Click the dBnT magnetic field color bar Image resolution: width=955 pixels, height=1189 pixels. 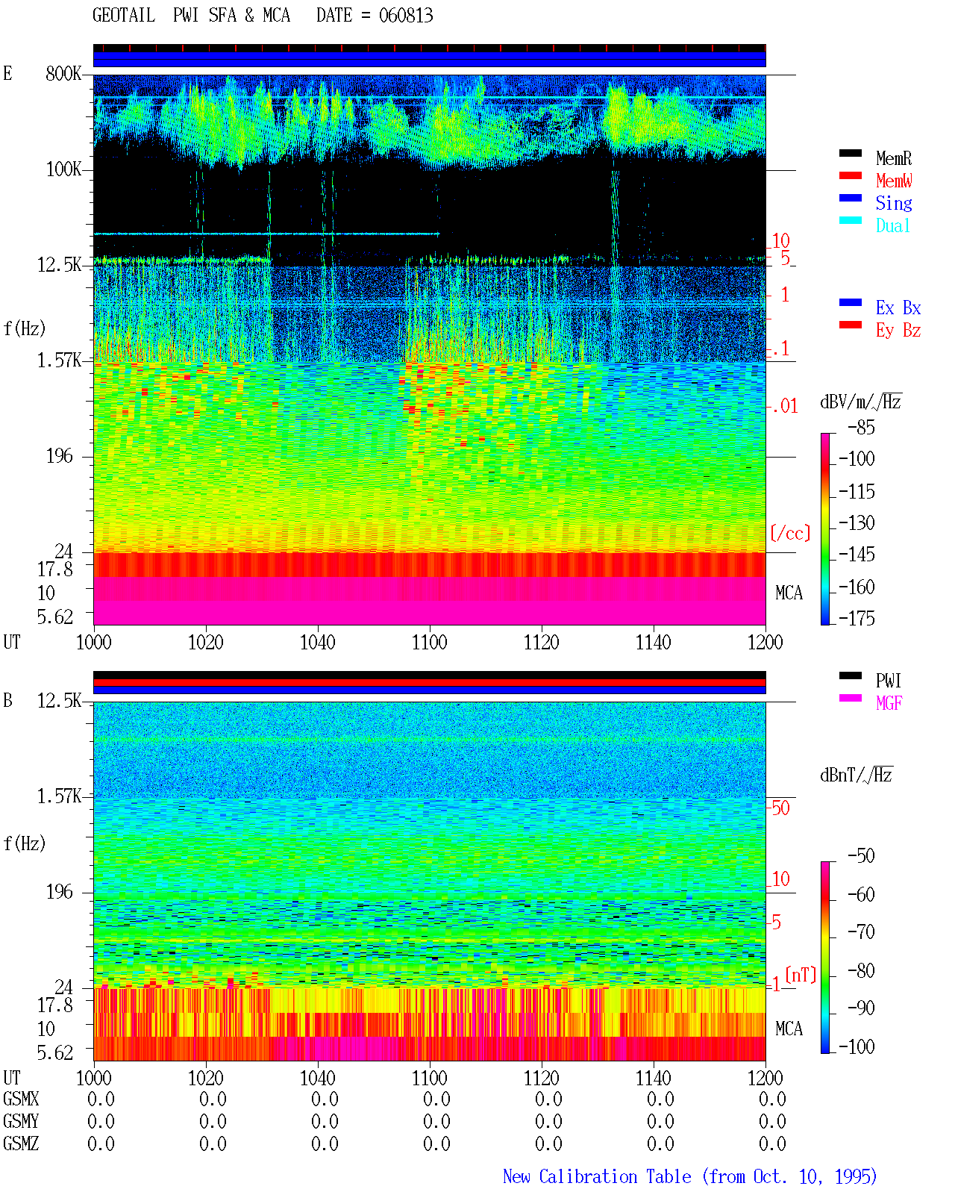(825, 958)
